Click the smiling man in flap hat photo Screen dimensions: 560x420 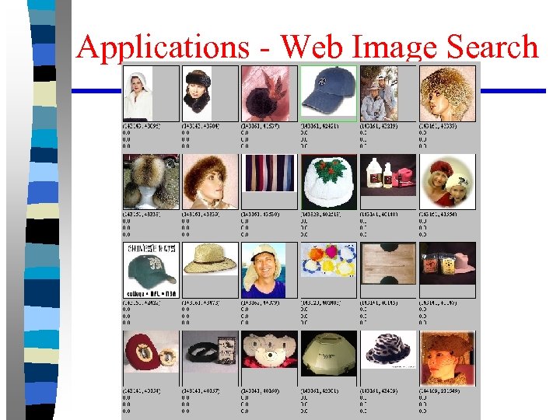[x=264, y=270]
